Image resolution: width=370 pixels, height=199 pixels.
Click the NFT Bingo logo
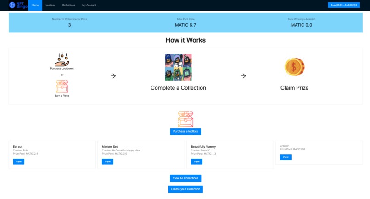(x=18, y=5)
